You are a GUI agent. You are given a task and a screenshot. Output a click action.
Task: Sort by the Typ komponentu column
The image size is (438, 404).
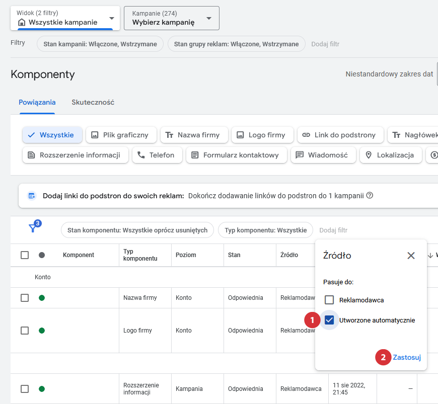(x=140, y=255)
